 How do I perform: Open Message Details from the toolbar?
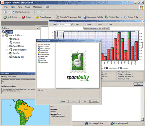[x=93, y=17]
